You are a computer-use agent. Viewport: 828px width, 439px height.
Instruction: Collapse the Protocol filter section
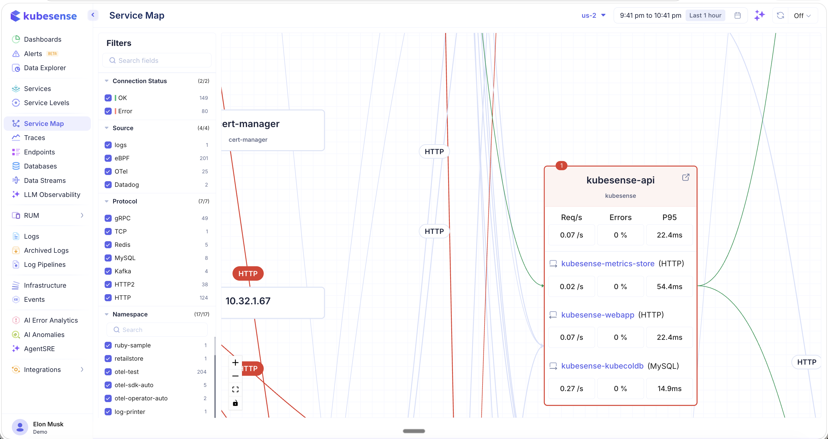point(107,201)
